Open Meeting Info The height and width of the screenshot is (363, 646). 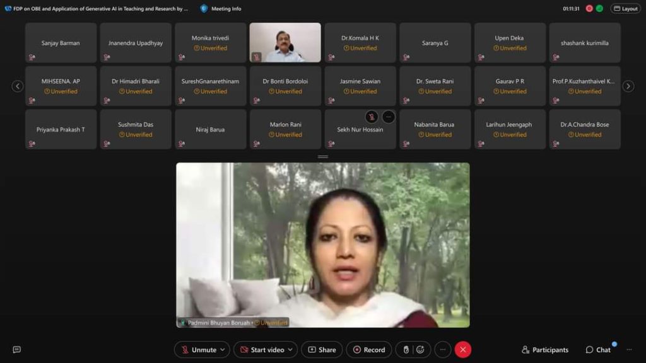click(221, 9)
